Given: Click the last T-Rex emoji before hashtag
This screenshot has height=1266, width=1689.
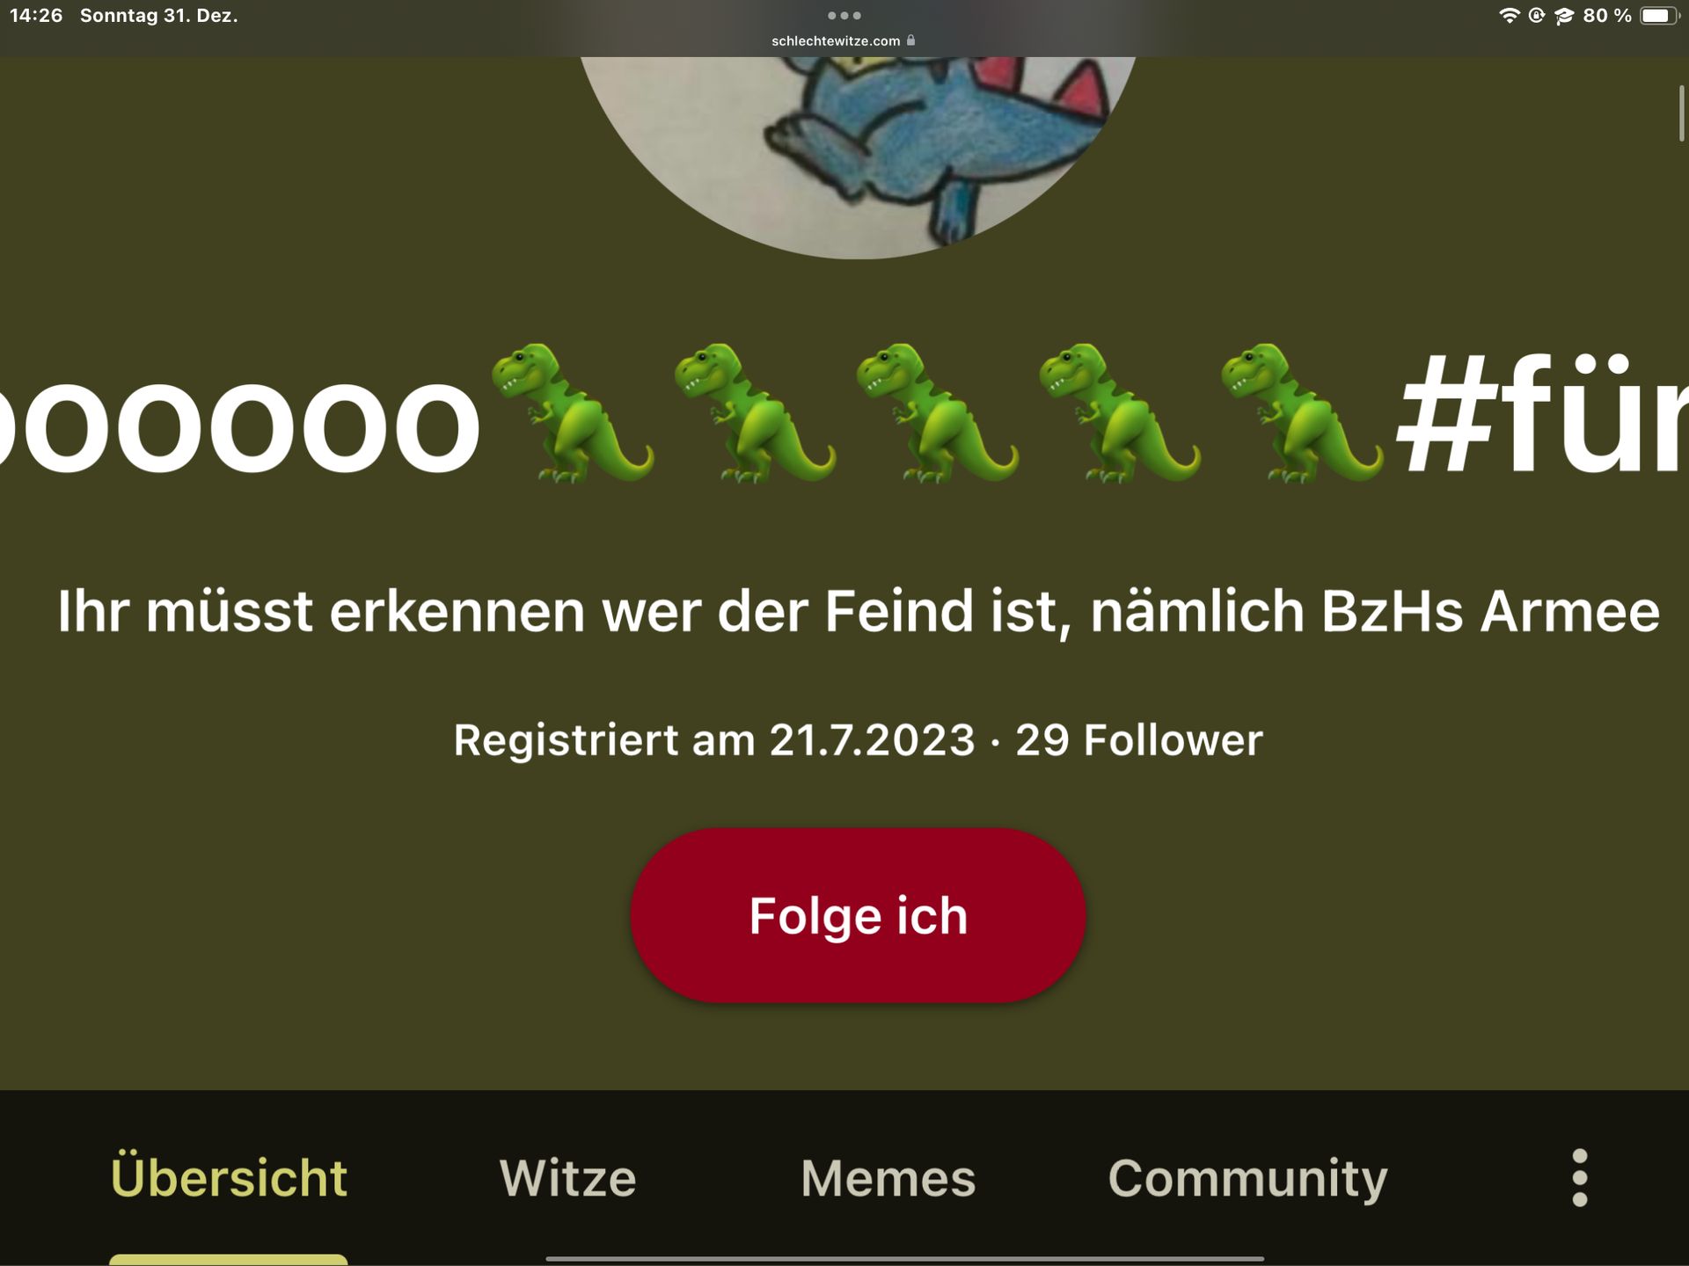Looking at the screenshot, I should coord(1302,413).
